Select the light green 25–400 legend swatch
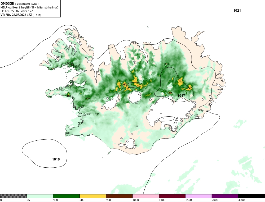The image size is (265, 202). 40,196
